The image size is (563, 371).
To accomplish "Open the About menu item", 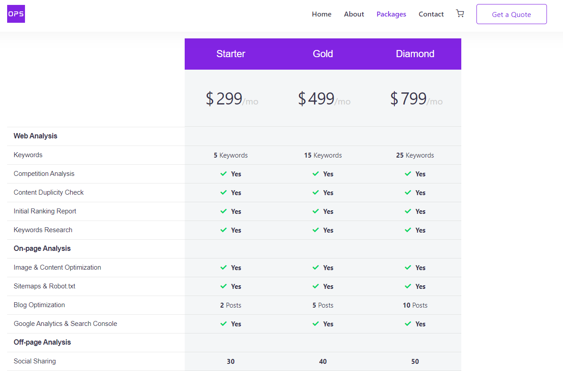I will (354, 14).
